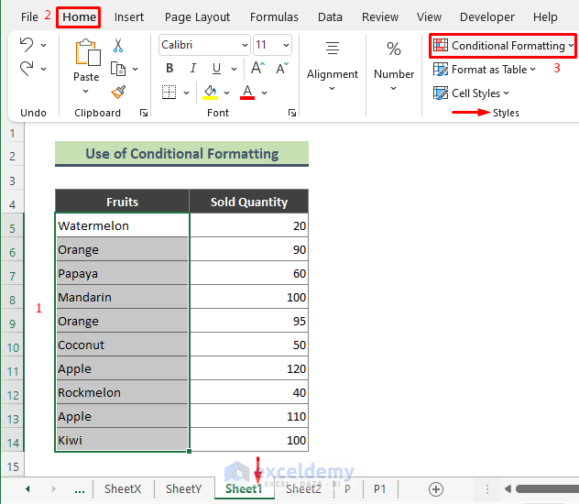The image size is (579, 504).
Task: Select the Format Painter brush
Action: [118, 93]
